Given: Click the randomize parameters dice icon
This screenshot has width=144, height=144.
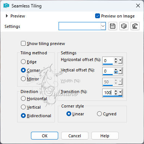Looking at the screenshot, I should (124, 26).
